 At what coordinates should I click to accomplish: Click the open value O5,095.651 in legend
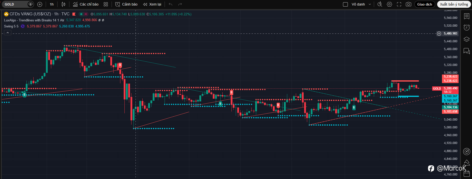(99, 14)
